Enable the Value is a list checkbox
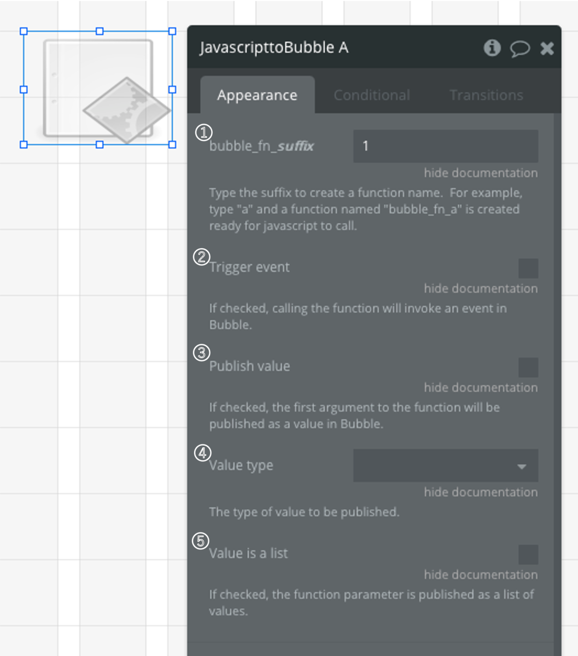This screenshot has width=578, height=656. (528, 554)
